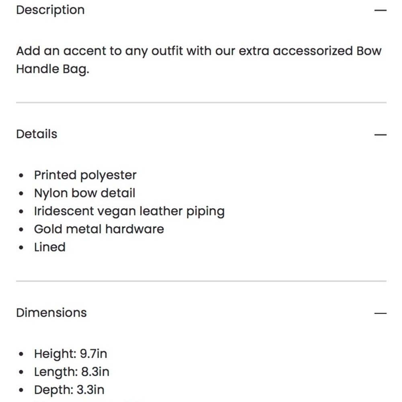Viewport: 402px width, 402px height.
Task: Select the 'Length: 8.3in' dimension
Action: (72, 372)
